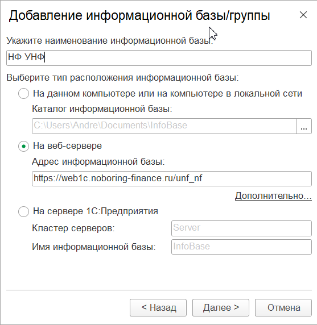The width and height of the screenshot is (317, 325).
Task: Focus the infobase name field 'НФ УНФ'
Action: pos(159,58)
